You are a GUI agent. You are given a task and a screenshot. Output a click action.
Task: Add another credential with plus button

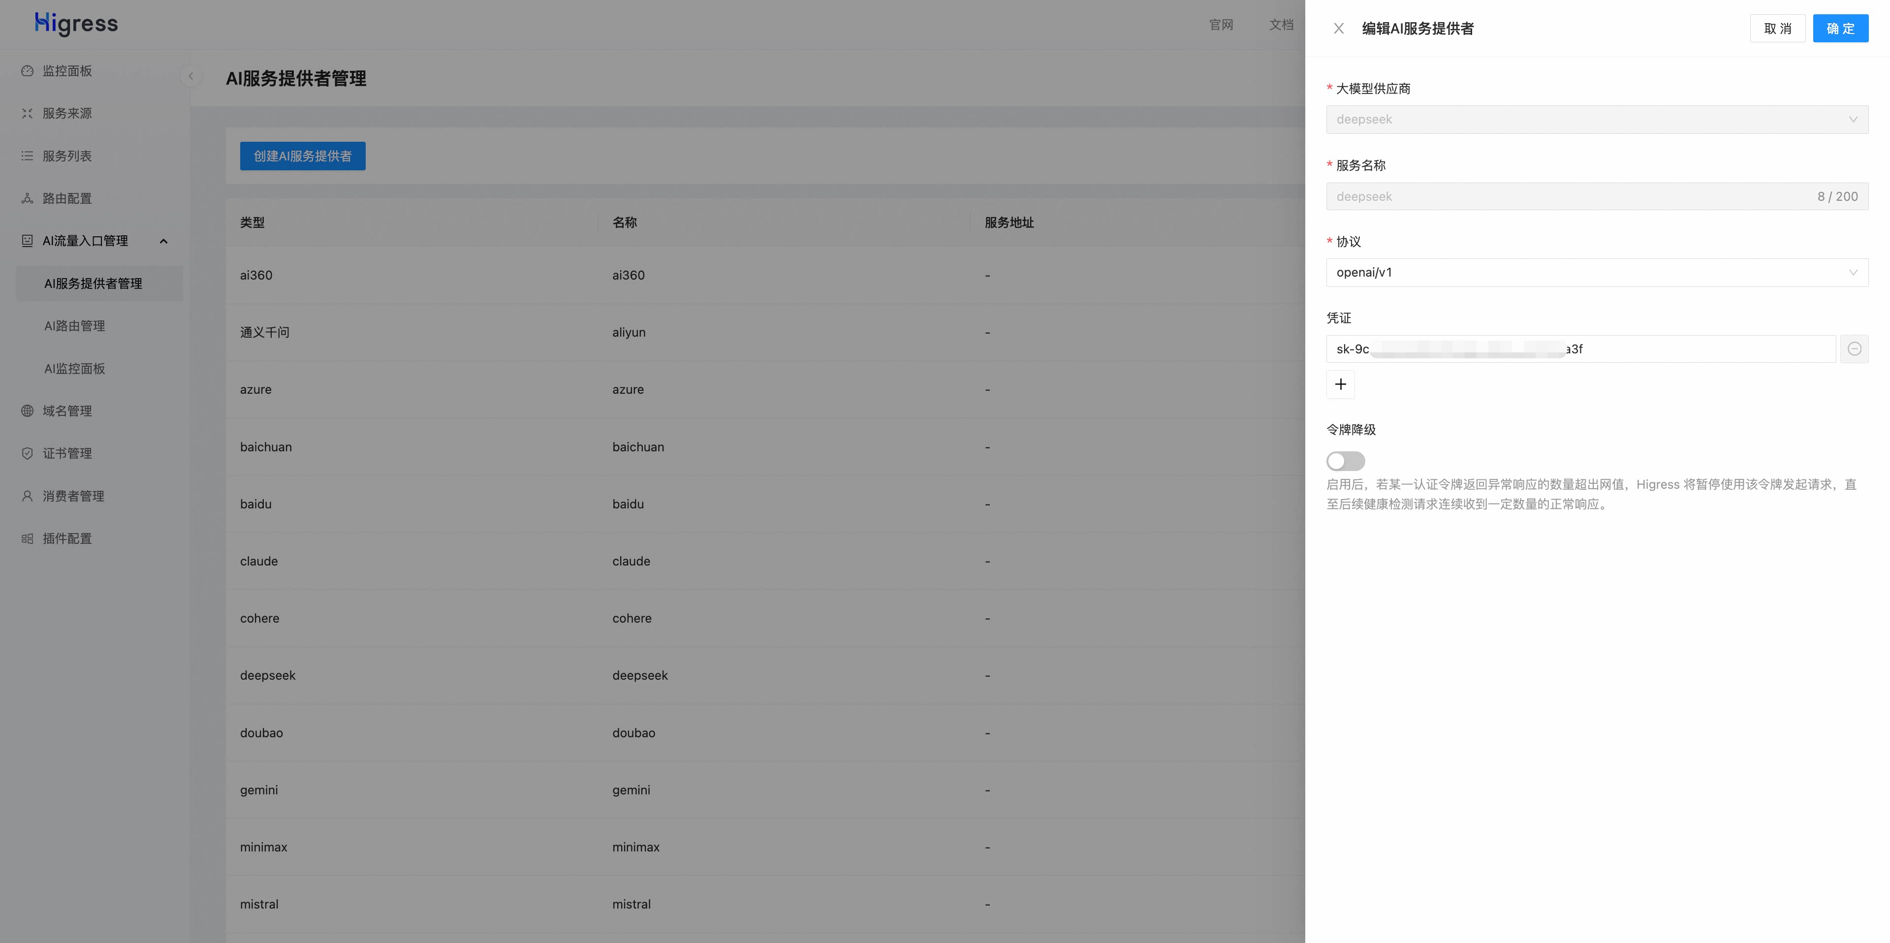coord(1340,384)
